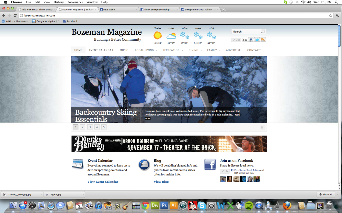Switch to the Pete Sveen tab
Screen dimensions: 342x213
point(119,10)
